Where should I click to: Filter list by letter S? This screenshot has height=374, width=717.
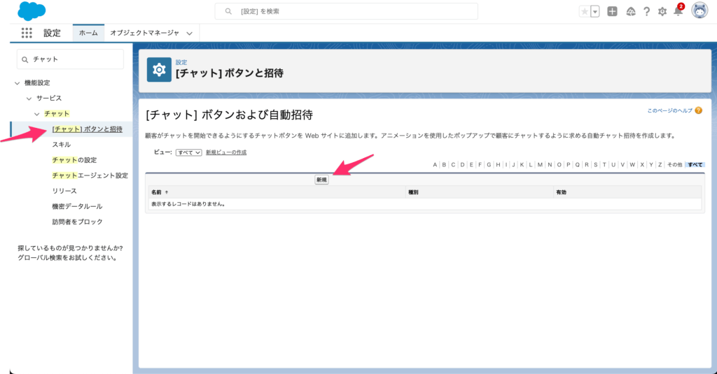pyautogui.click(x=595, y=165)
